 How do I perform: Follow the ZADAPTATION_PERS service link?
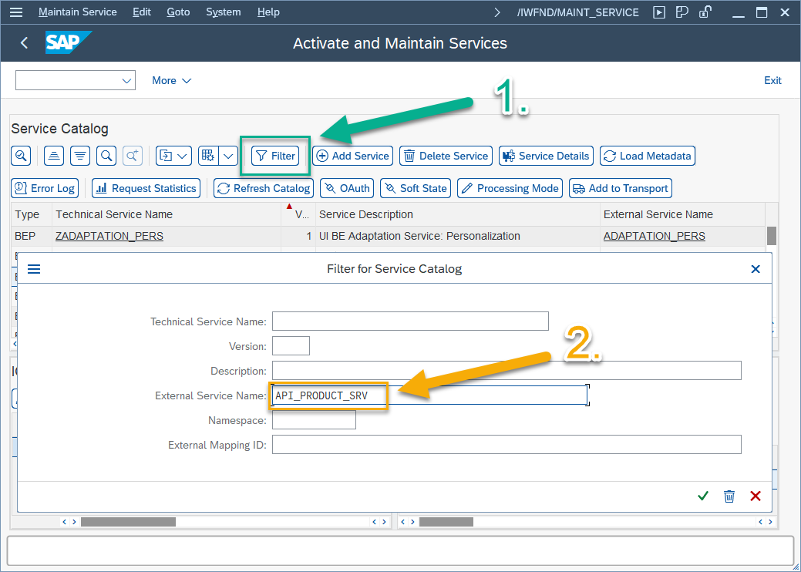(109, 236)
